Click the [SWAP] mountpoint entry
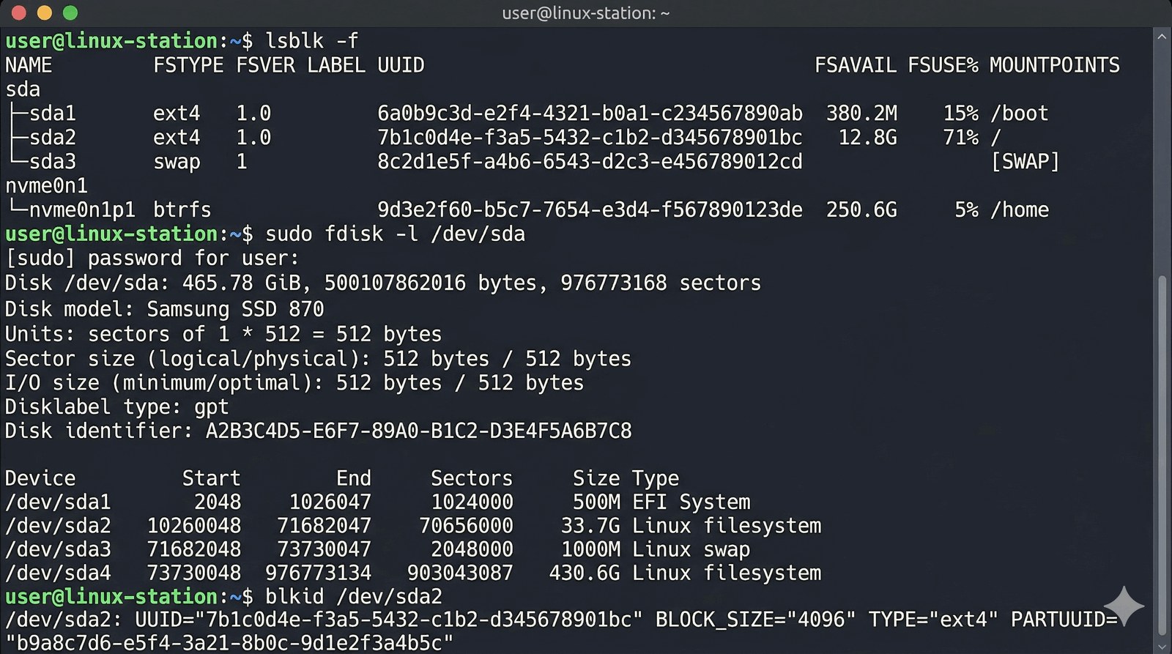 click(x=1024, y=162)
